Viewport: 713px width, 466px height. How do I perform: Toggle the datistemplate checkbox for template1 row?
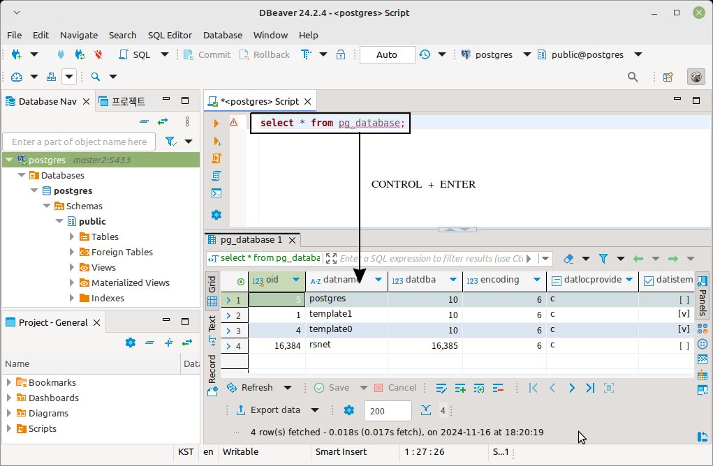[x=683, y=314]
